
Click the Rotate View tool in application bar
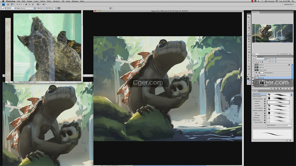pos(33,4)
